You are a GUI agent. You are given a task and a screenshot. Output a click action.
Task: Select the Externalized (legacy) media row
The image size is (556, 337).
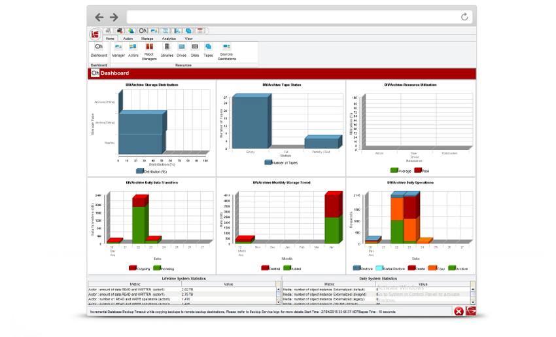point(377,299)
